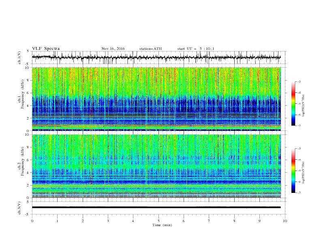
Task: Click the 'Time (min)' x-axis label
Action: tap(162, 225)
